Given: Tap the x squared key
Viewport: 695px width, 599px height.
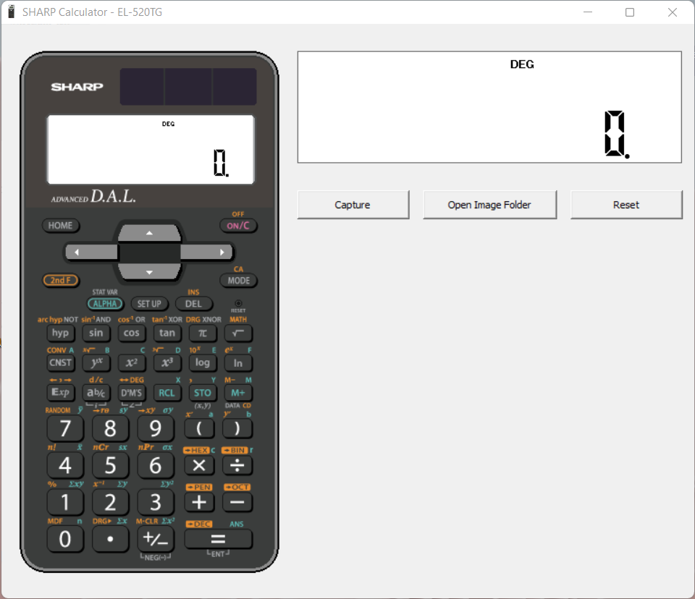Looking at the screenshot, I should pos(132,363).
